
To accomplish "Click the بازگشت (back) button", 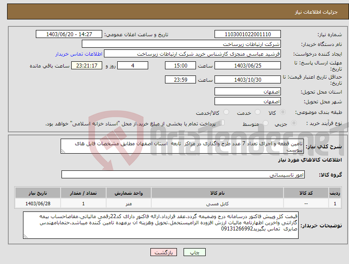I will [164, 252].
